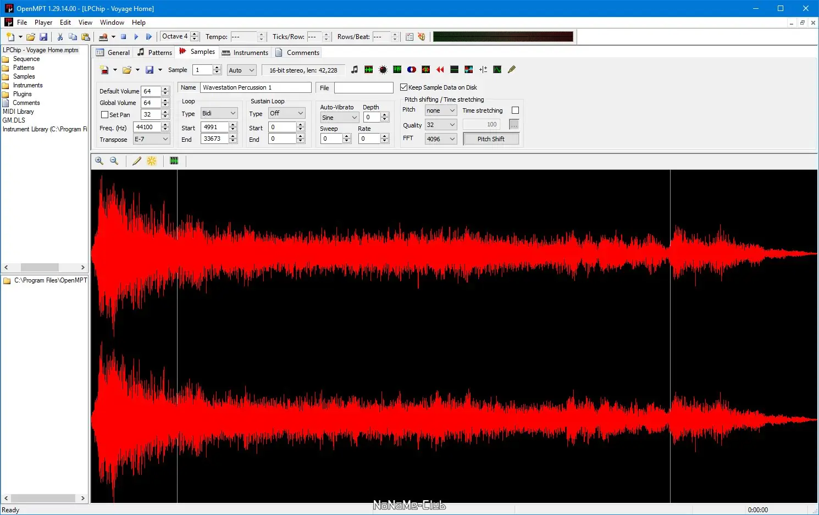Enable the Set Pan checkbox
This screenshot has width=819, height=515.
click(x=104, y=115)
